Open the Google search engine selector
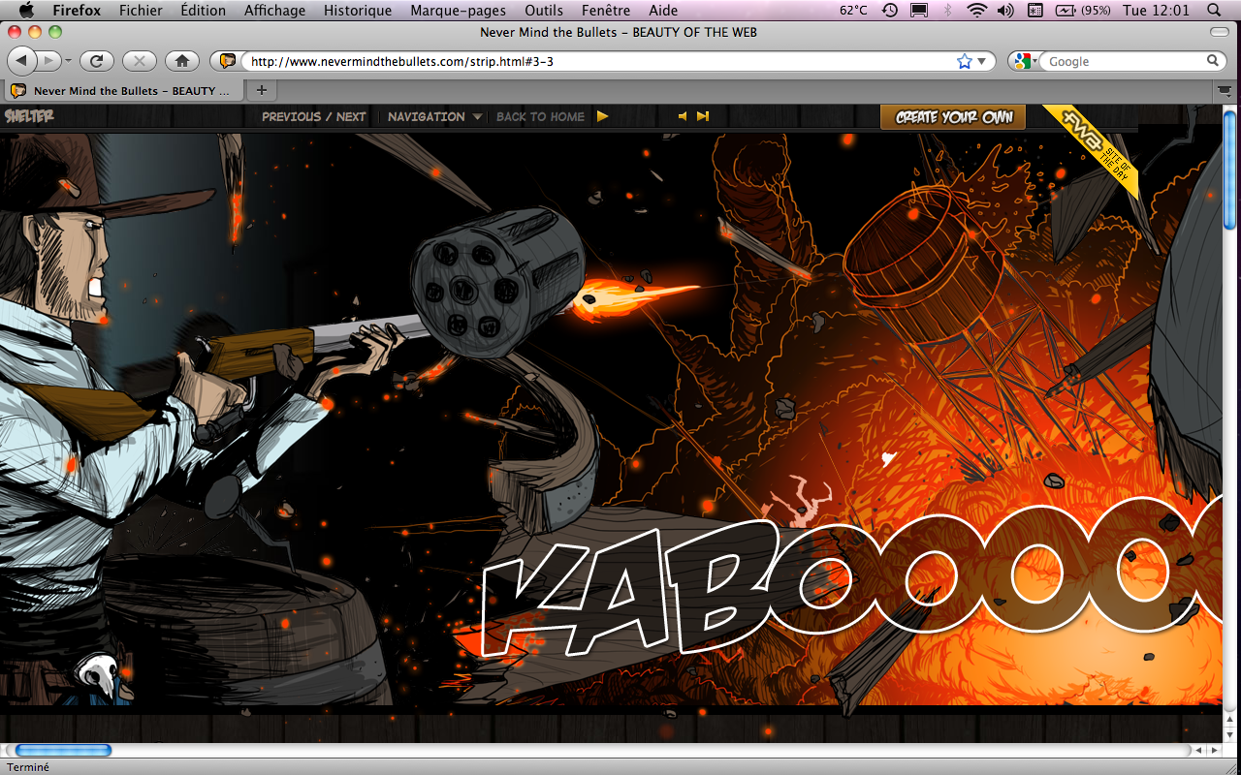This screenshot has width=1241, height=775. 1024,61
